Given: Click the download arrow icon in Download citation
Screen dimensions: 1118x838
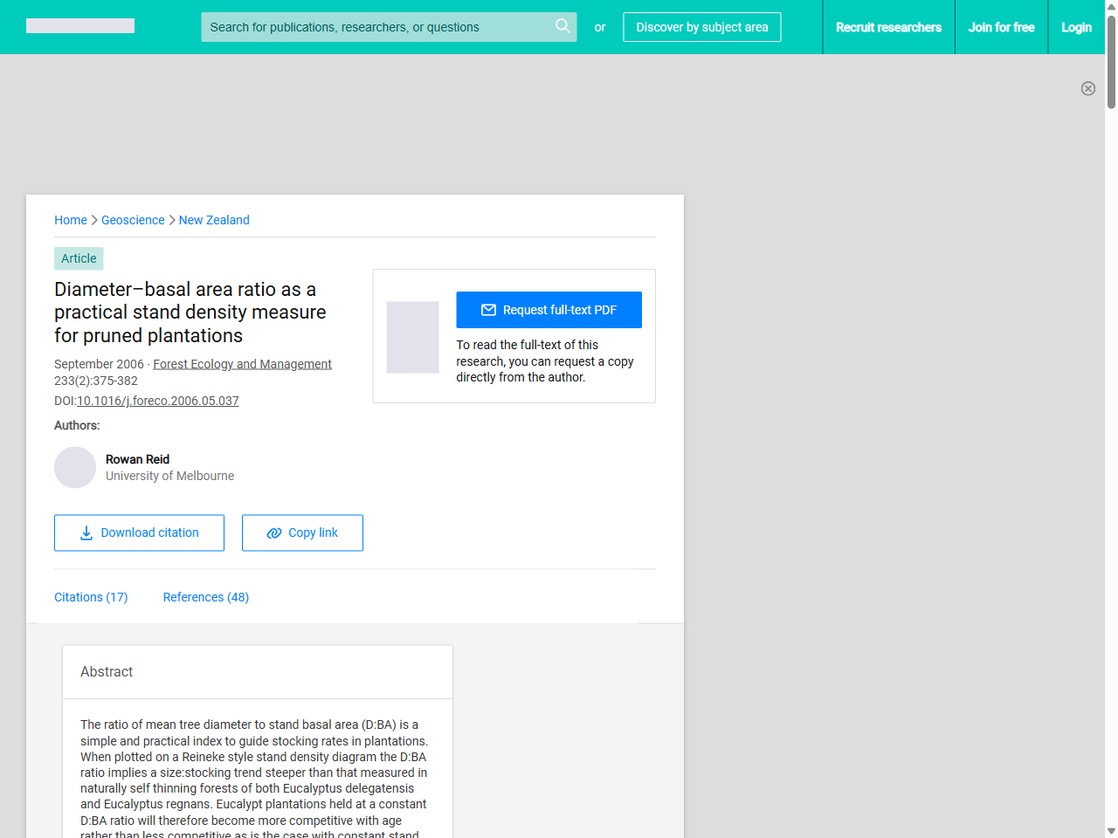Looking at the screenshot, I should coord(86,532).
